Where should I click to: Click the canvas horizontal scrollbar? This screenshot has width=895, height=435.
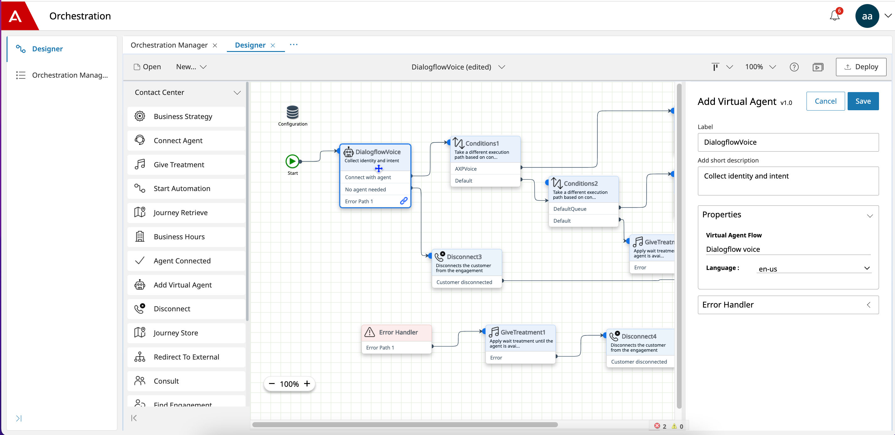405,425
